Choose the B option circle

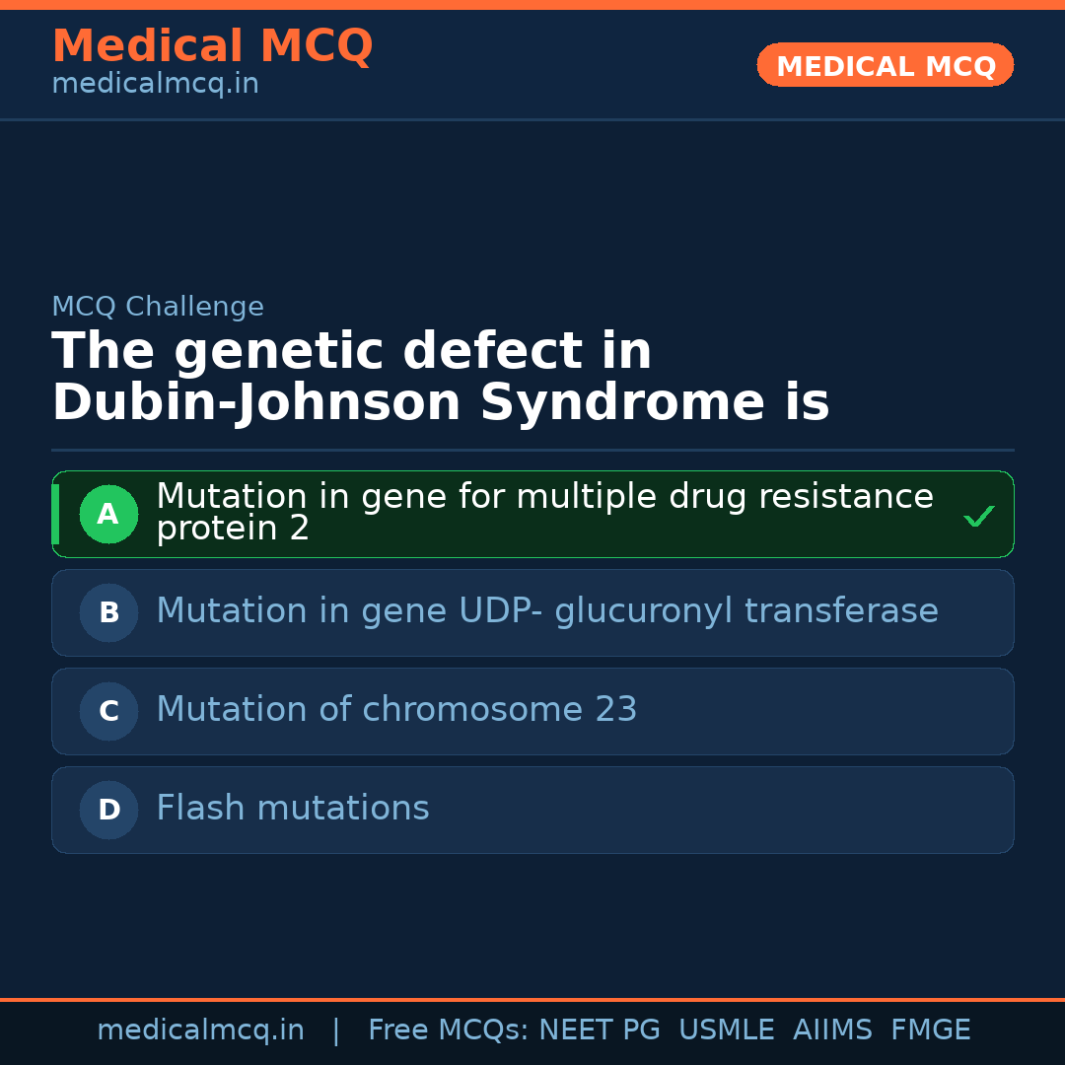[x=108, y=612]
